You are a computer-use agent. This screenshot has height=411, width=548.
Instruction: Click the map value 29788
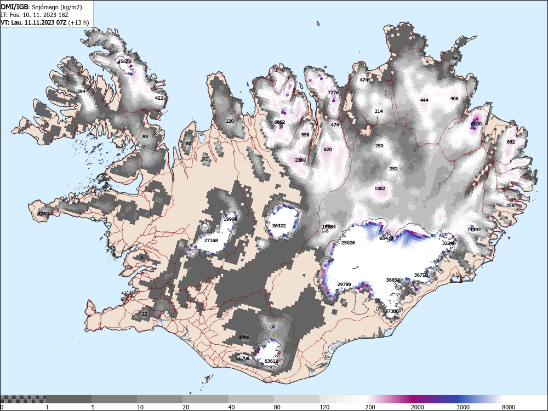coord(344,284)
